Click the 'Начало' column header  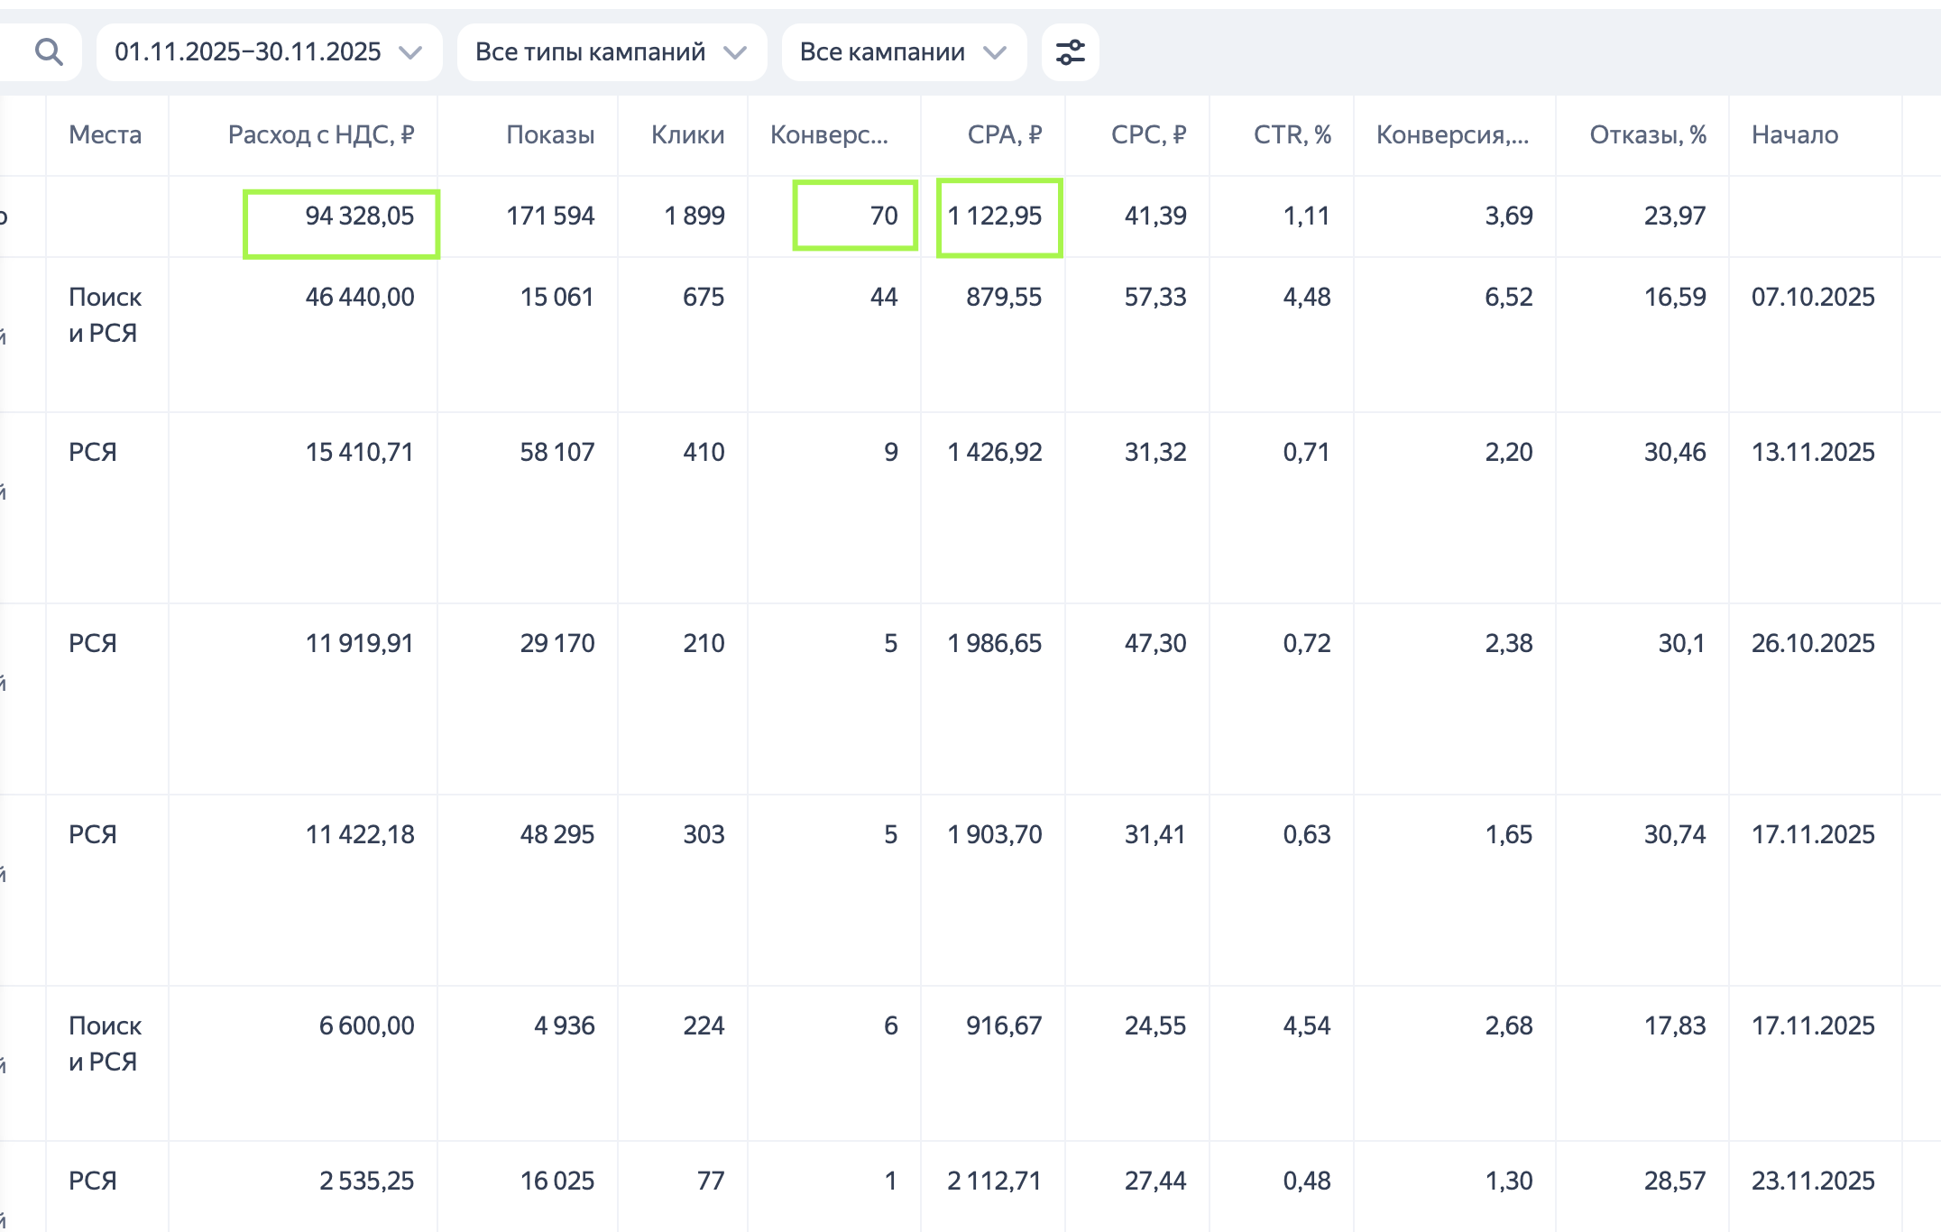click(x=1795, y=135)
